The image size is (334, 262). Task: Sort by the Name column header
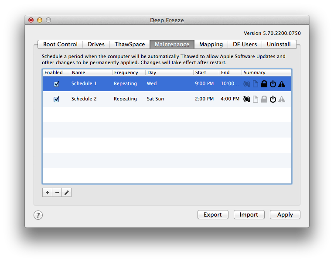point(91,72)
